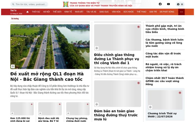Open Thành phố gặp mặt, tri ân article

click(x=165, y=29)
